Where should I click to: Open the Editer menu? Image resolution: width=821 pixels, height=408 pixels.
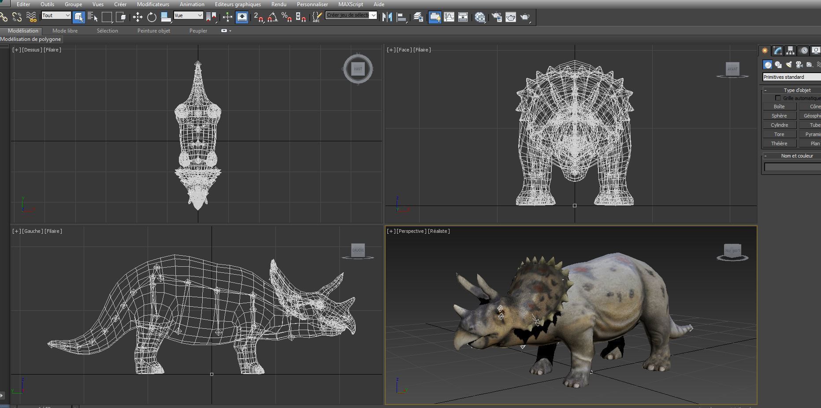23,4
